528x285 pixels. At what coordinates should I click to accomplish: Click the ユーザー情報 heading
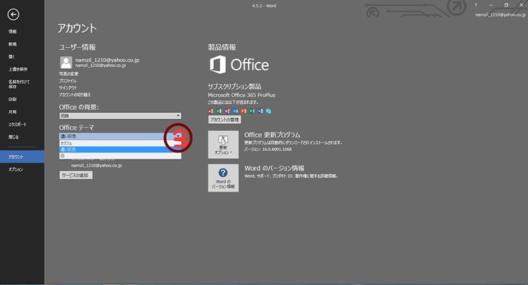(77, 47)
